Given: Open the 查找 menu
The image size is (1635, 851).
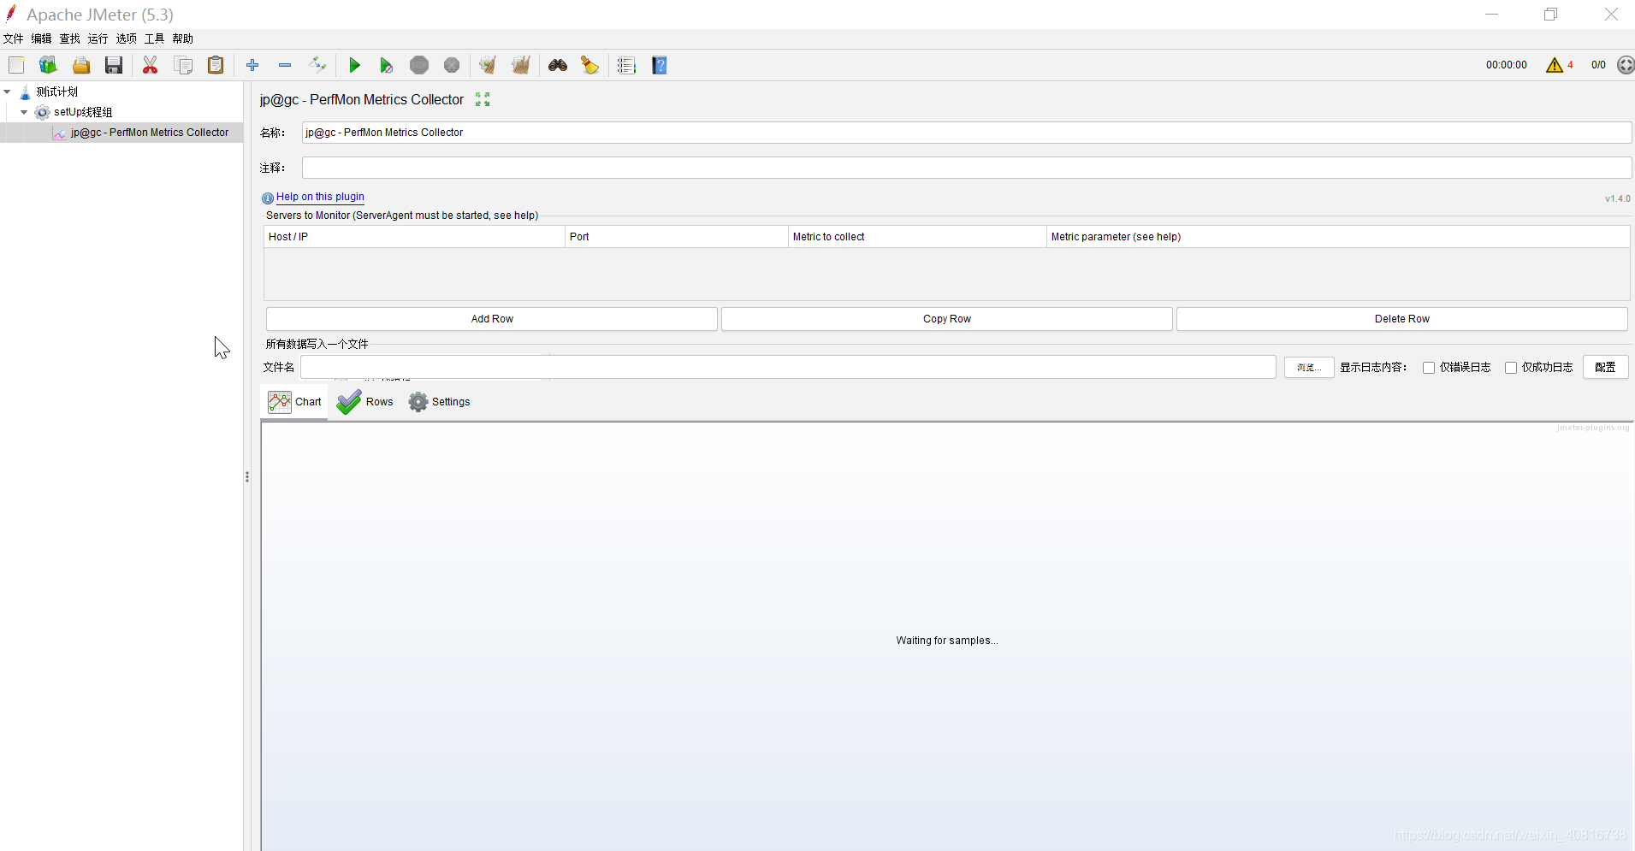Looking at the screenshot, I should tap(70, 38).
